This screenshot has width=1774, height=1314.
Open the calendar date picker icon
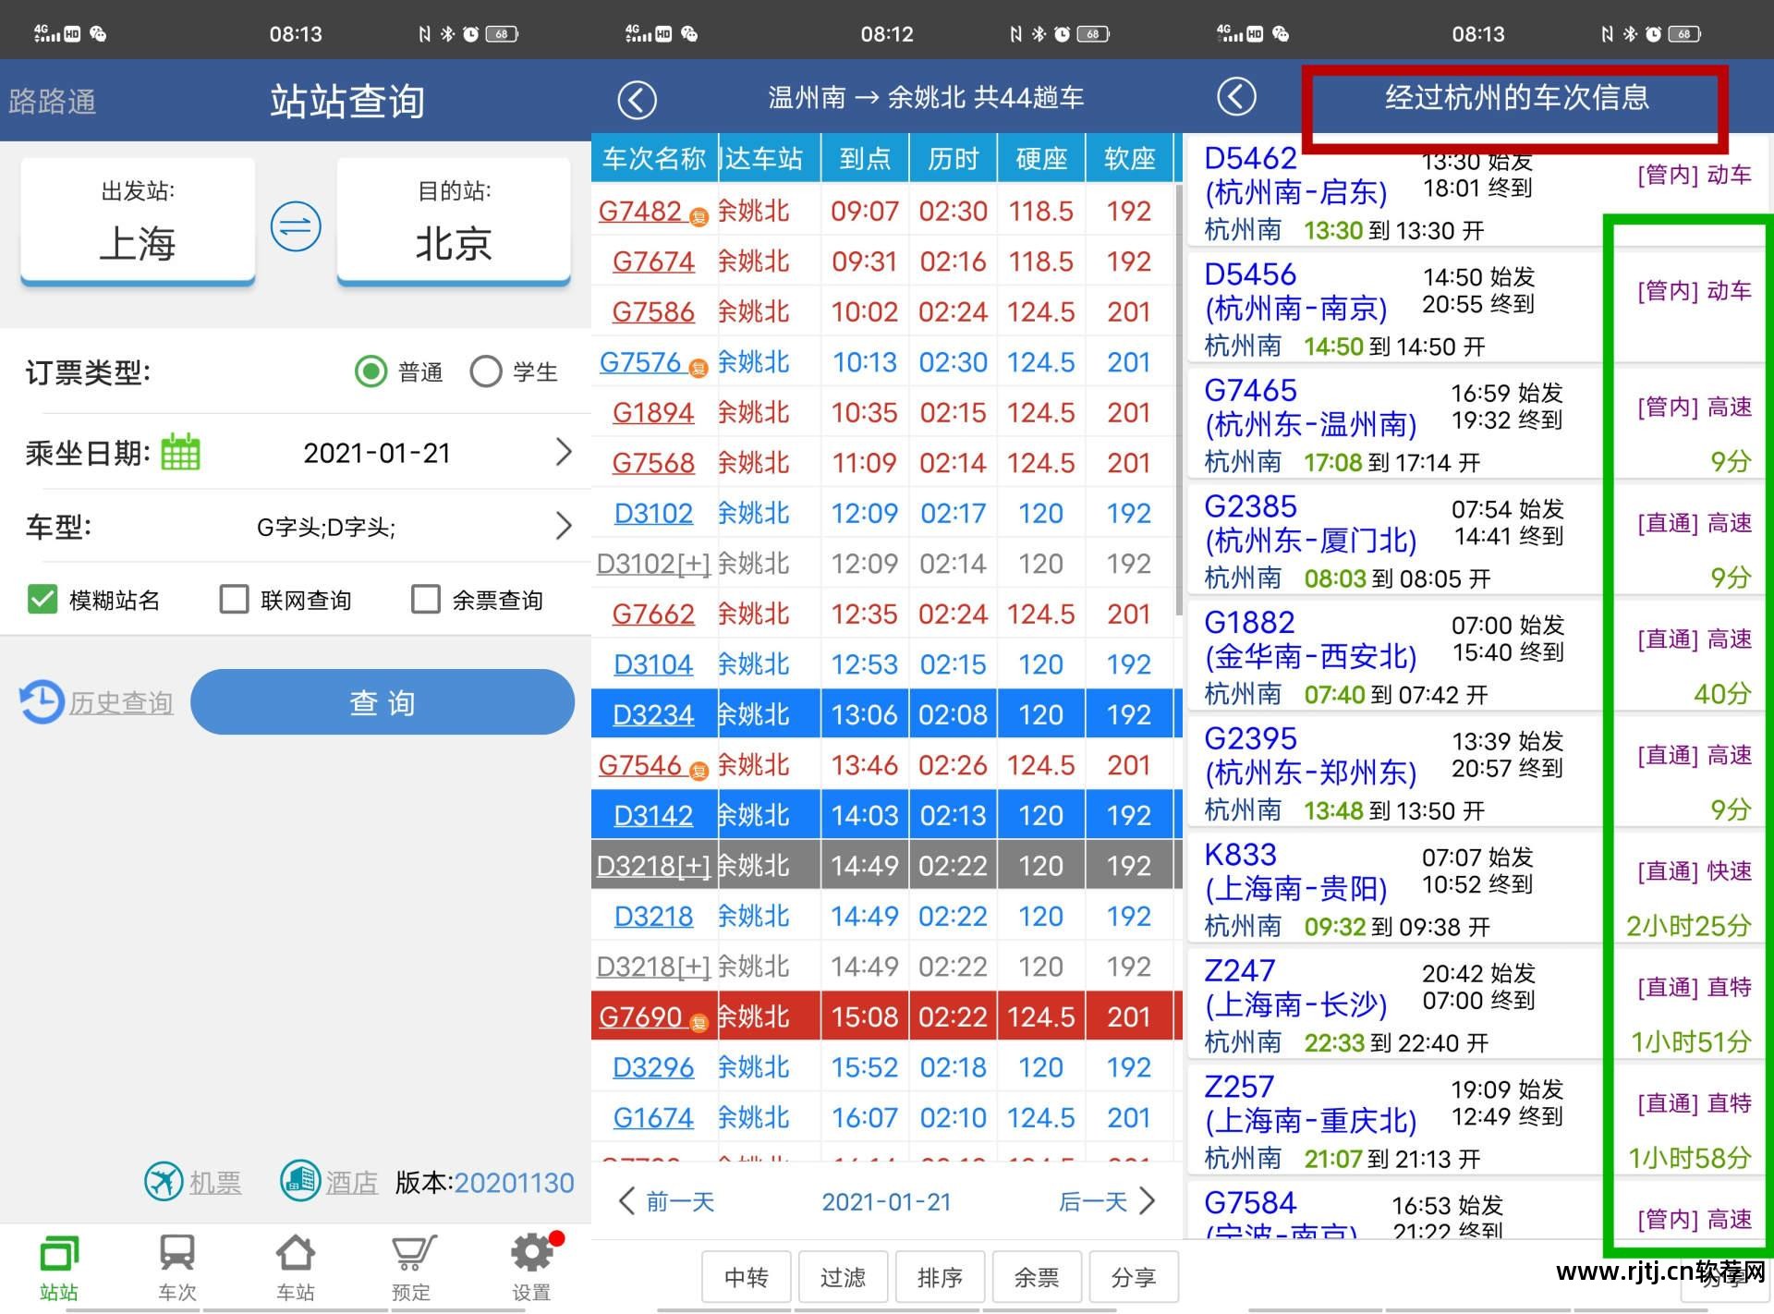(180, 452)
